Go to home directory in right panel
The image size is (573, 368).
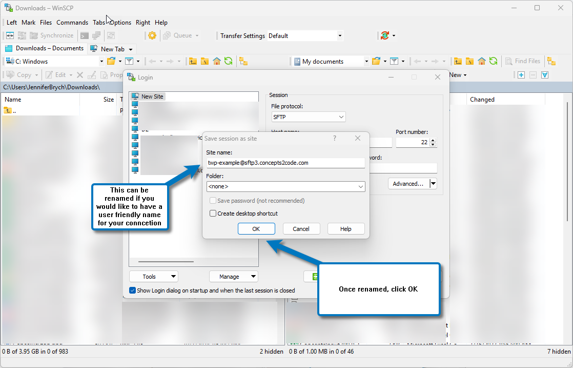point(482,61)
